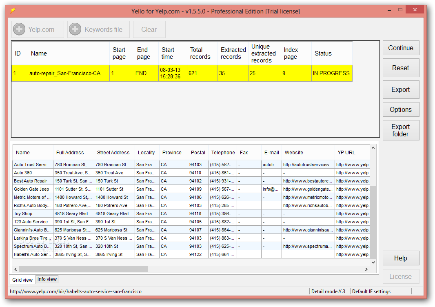This screenshot has width=435, height=307.
Task: Select the Habelt's Auto Ser... row name
Action: pos(33,254)
